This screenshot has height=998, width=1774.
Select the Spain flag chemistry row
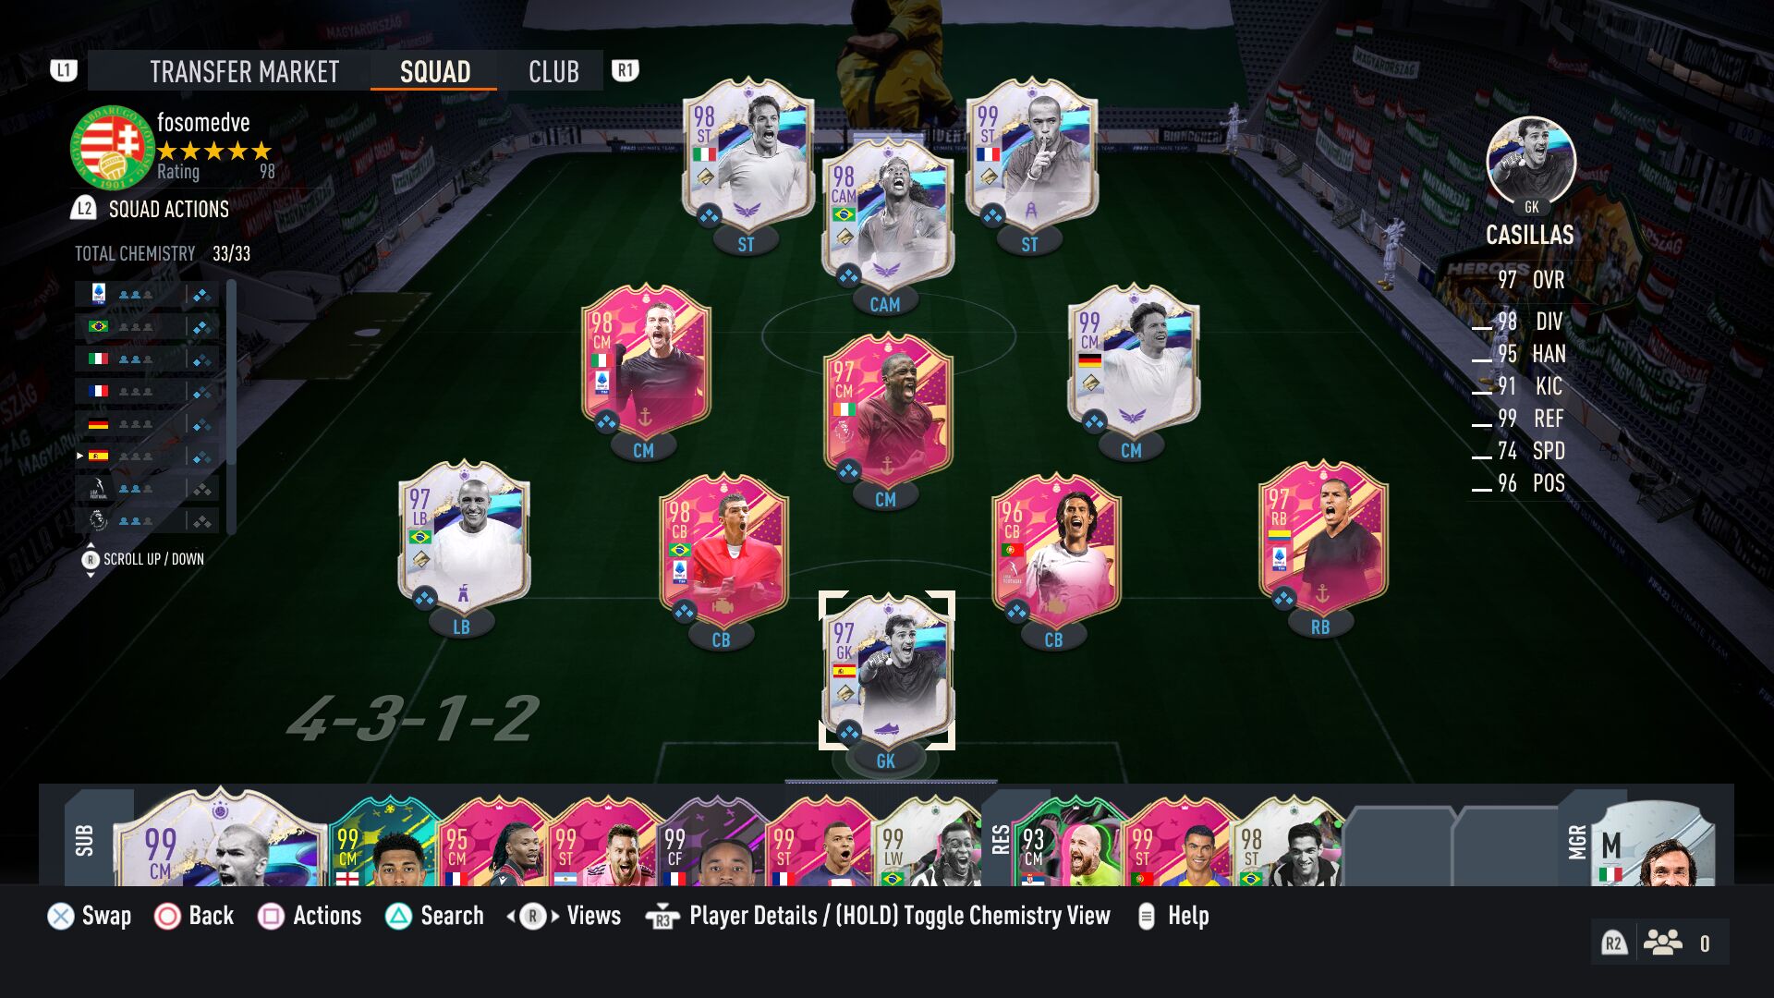tap(147, 456)
